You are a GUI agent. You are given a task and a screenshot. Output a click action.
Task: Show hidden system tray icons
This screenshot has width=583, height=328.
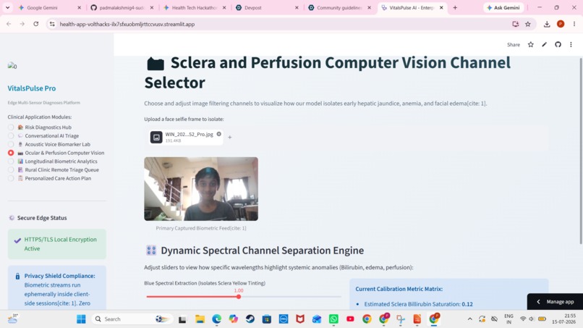470,319
